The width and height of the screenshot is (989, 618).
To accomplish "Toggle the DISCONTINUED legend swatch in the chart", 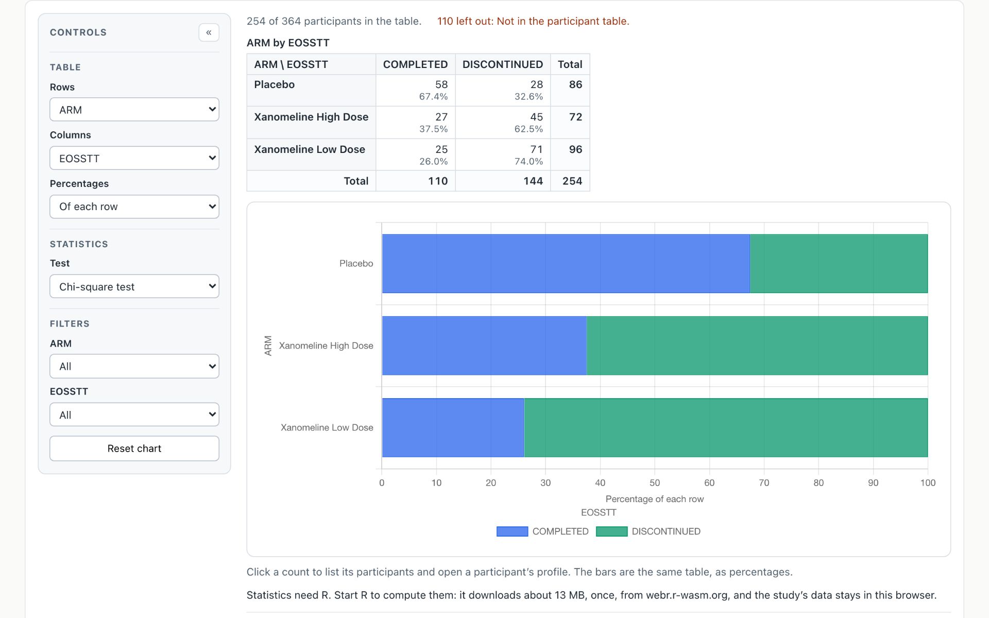I will tap(611, 531).
